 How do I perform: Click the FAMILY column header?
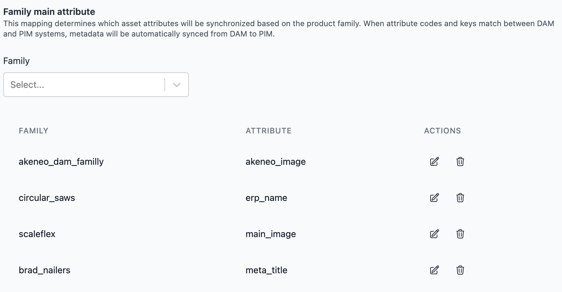coord(34,131)
